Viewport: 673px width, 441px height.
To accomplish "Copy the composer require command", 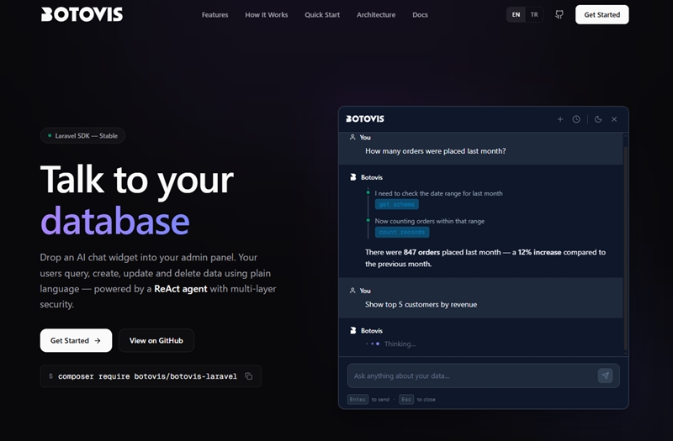I will pos(249,376).
